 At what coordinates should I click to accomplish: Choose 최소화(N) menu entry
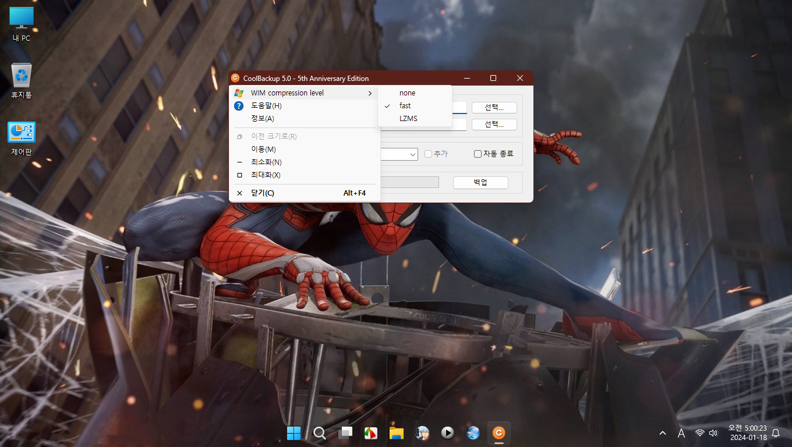pyautogui.click(x=305, y=162)
